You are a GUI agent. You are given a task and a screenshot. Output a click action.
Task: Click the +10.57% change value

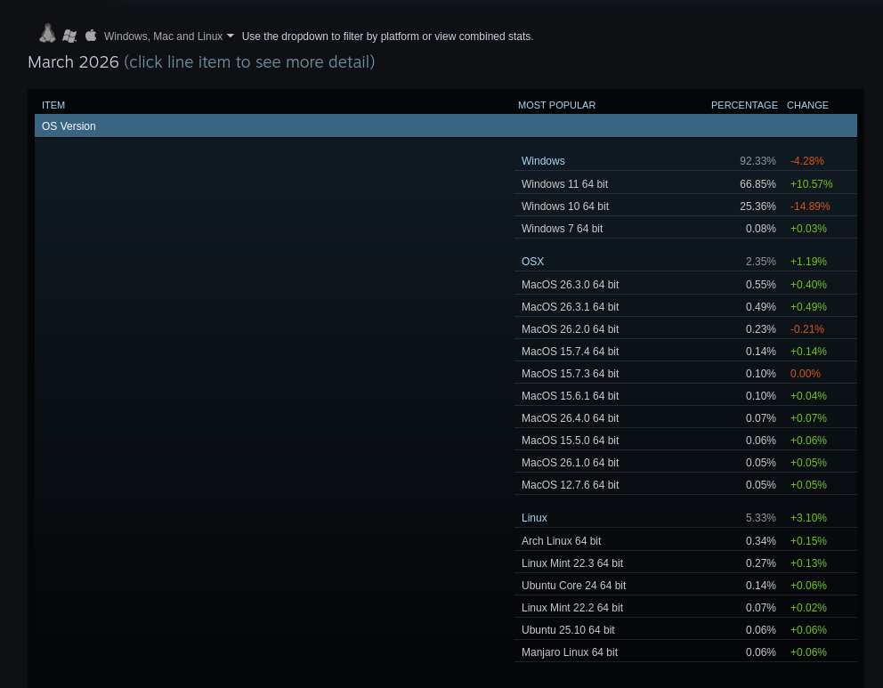(812, 184)
